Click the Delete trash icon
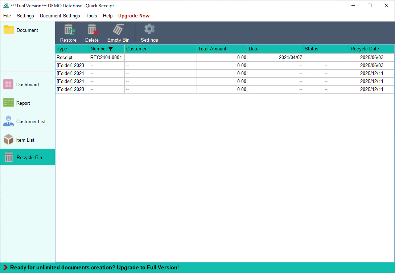395x273 pixels. pos(93,29)
